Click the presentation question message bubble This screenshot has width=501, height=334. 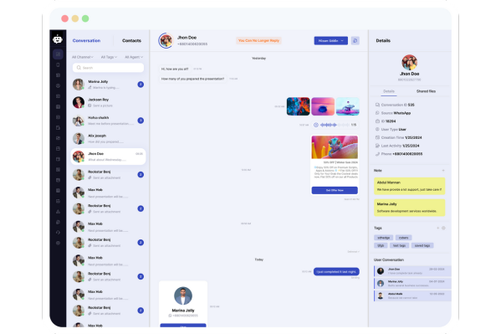click(192, 79)
